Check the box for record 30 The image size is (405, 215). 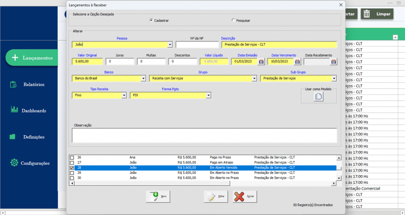pos(72,178)
